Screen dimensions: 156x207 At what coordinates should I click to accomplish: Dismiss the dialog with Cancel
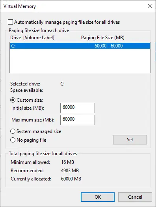click(x=135, y=197)
